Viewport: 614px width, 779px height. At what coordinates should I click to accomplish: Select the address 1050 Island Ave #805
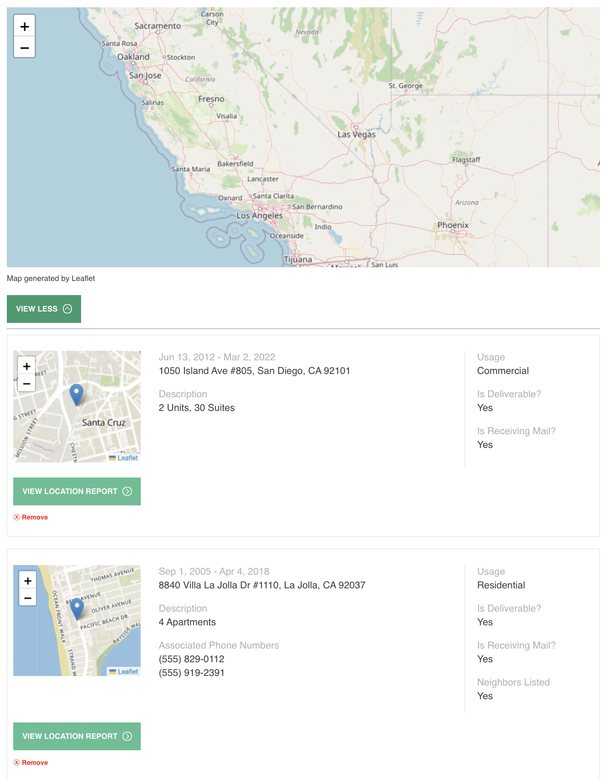254,371
